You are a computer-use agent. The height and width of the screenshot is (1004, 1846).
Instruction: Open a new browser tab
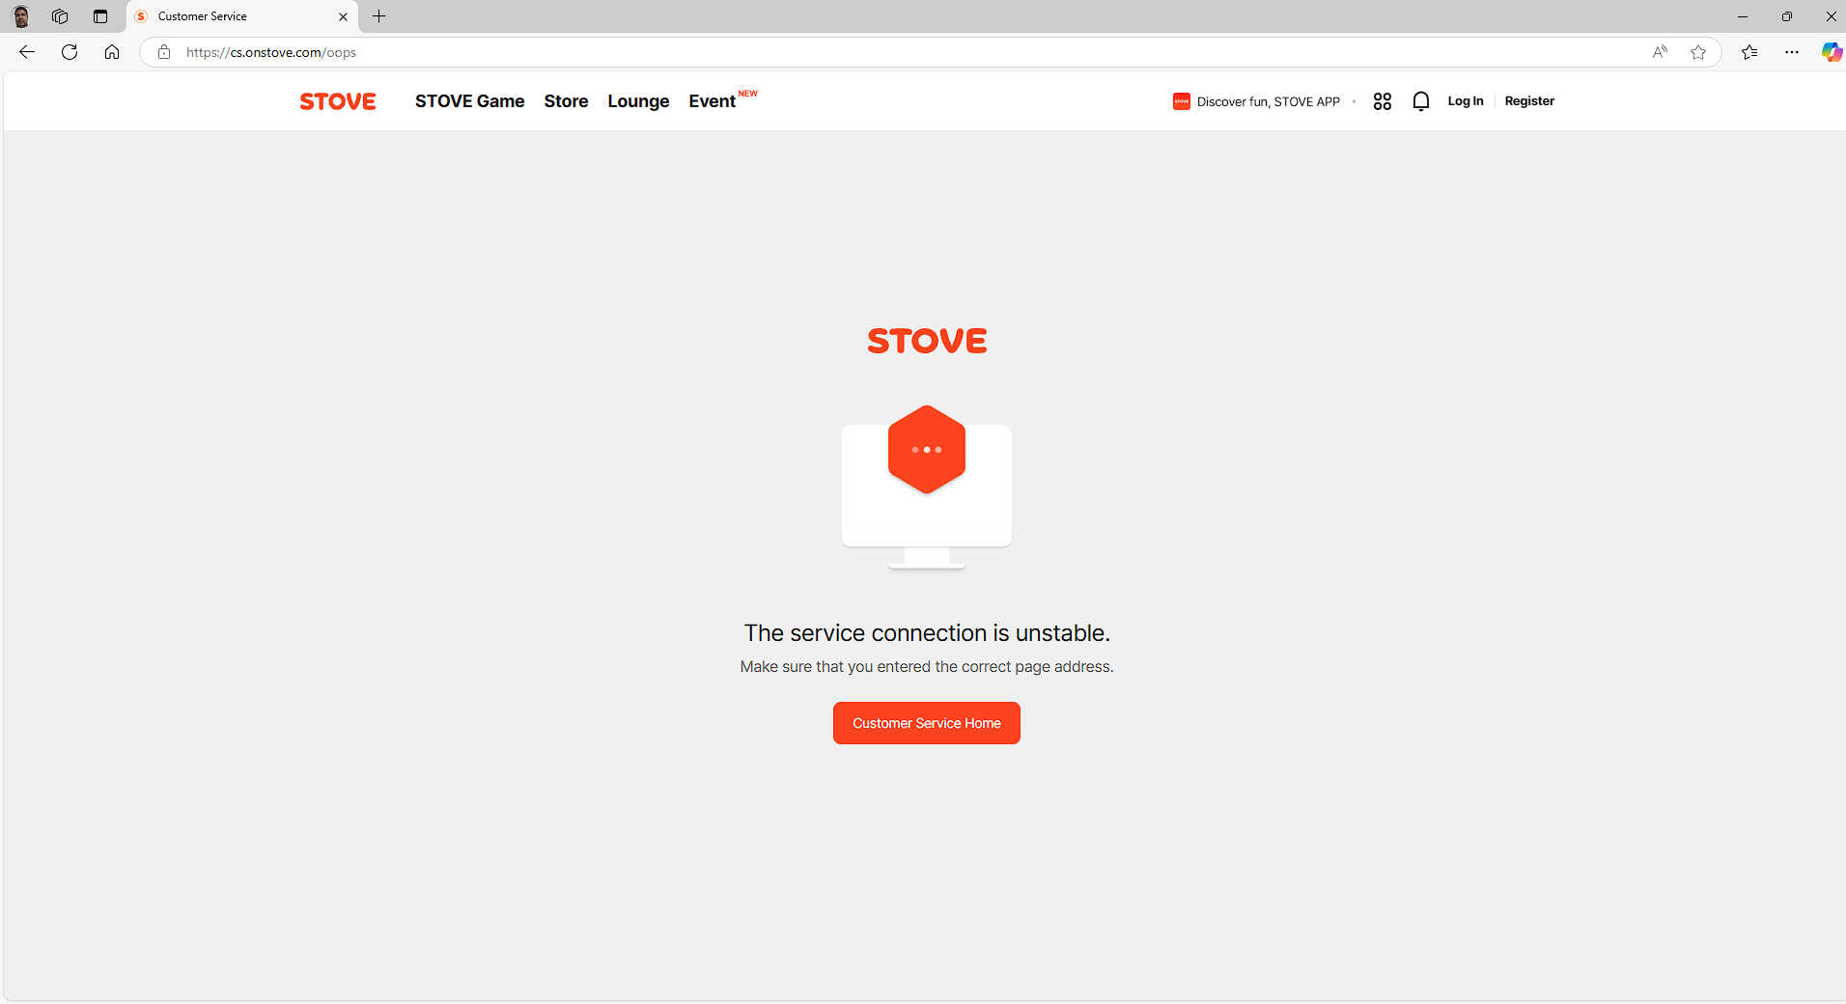(x=379, y=16)
